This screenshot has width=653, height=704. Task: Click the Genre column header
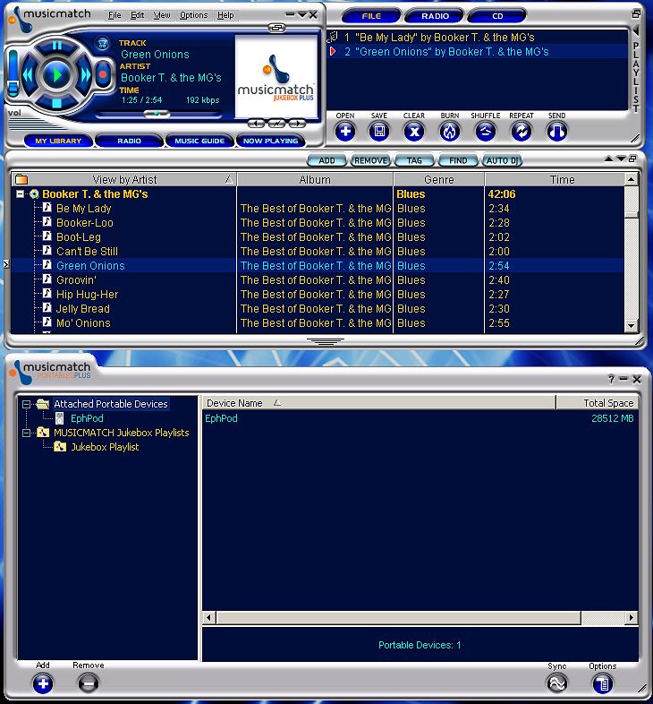click(x=438, y=180)
